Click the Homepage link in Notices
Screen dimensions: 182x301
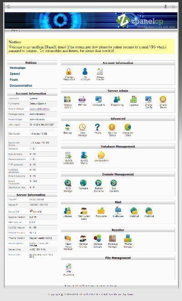[x=18, y=68]
